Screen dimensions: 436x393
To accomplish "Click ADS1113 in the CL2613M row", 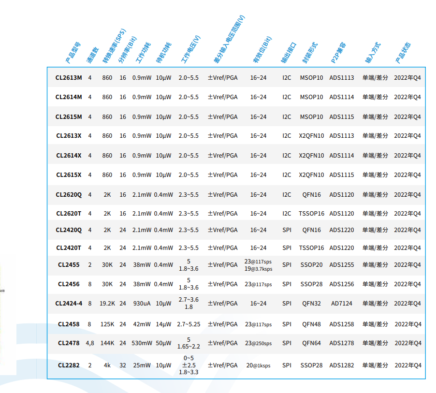I will click(x=342, y=78).
